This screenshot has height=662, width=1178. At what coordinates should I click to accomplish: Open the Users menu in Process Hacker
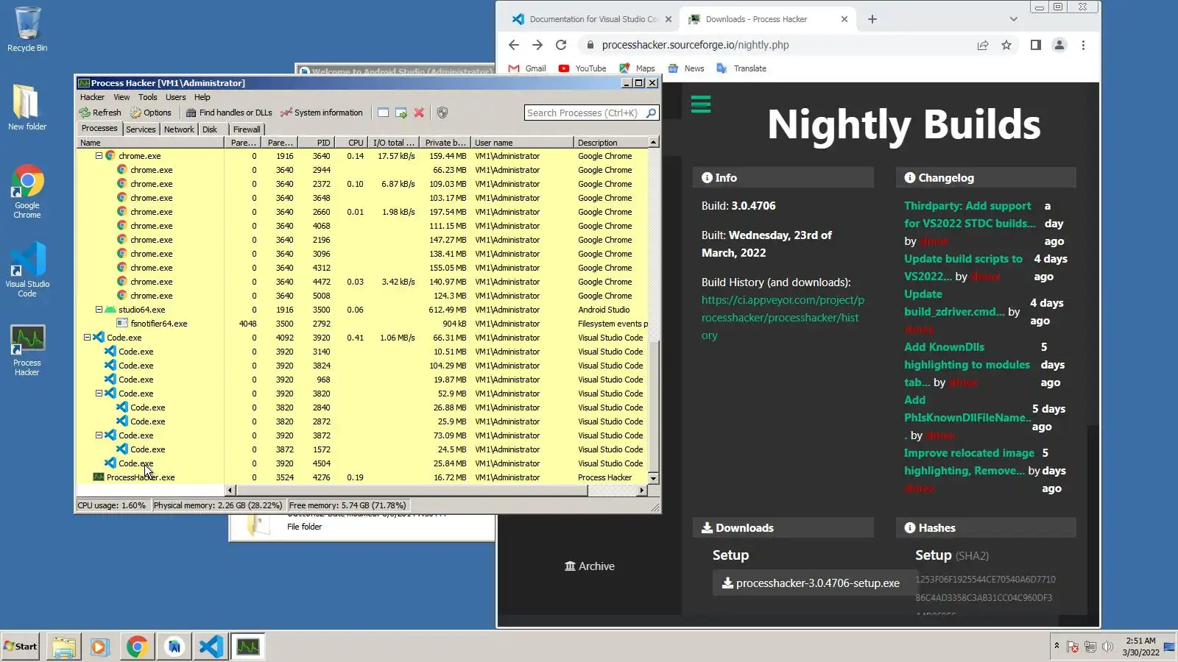(x=176, y=97)
